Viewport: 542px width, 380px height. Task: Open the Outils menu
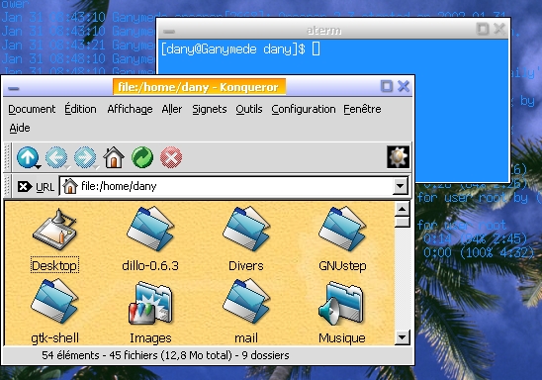coord(249,109)
